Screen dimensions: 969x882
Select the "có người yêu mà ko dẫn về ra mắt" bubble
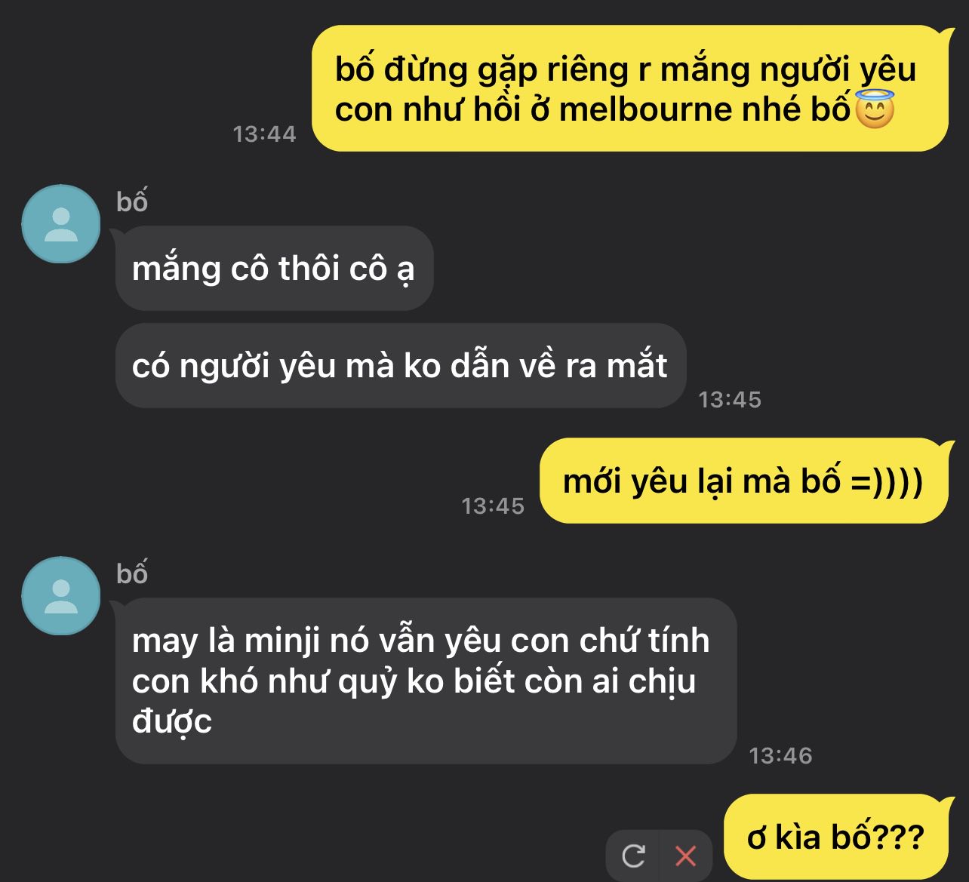coord(401,366)
